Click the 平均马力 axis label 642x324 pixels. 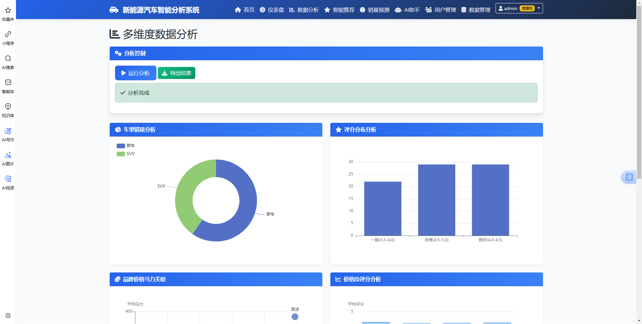tap(135, 304)
